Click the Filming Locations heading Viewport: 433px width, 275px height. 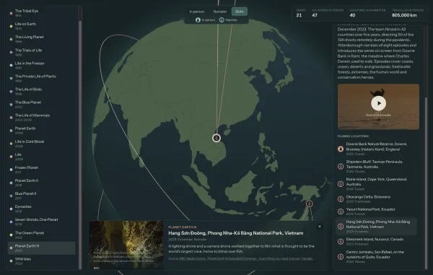click(353, 136)
